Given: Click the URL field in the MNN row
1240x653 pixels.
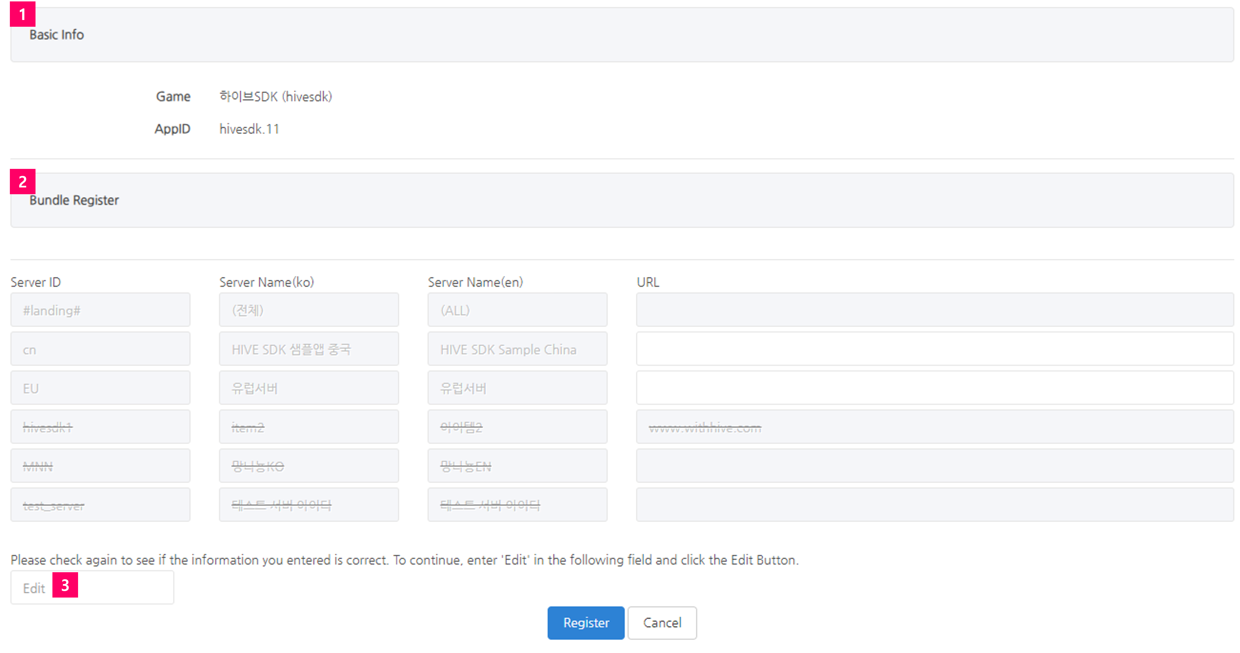Looking at the screenshot, I should [935, 466].
